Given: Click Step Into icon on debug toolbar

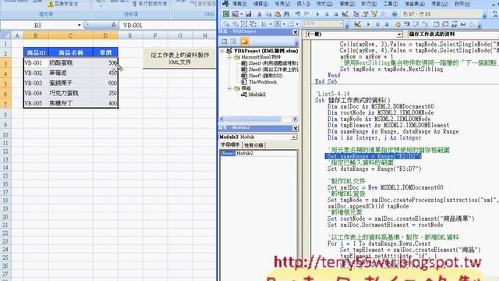Looking at the screenshot, I should point(407,24).
